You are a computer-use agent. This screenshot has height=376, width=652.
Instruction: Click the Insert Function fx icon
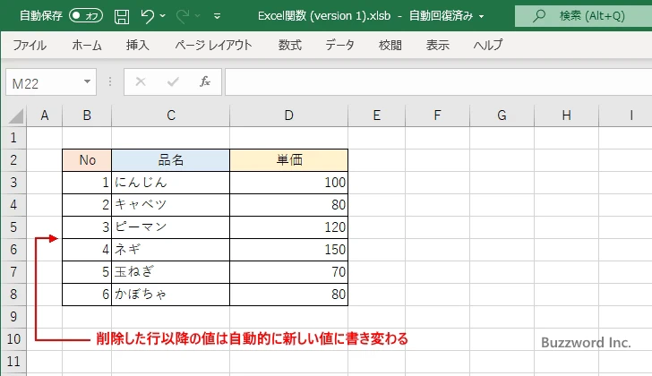tap(205, 81)
